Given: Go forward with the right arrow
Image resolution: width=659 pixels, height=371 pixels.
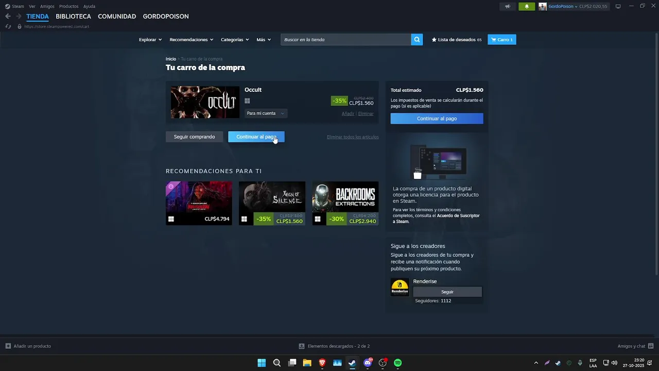Looking at the screenshot, I should [x=19, y=16].
